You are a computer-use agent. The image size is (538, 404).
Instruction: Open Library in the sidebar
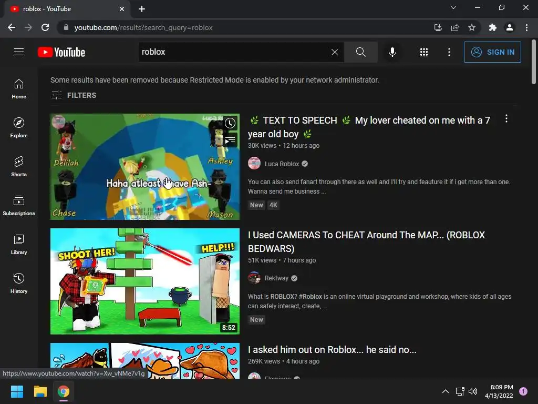tap(19, 244)
